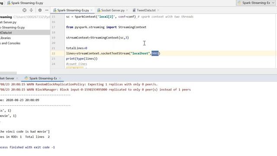Close the TweetData.txt editor tab
Screen dimensions: 277x156
[x=158, y=10]
